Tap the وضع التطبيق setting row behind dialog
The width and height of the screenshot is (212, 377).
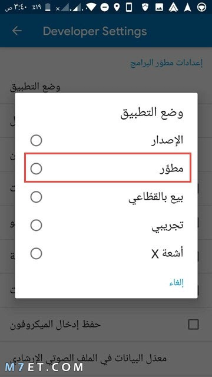tap(106, 88)
